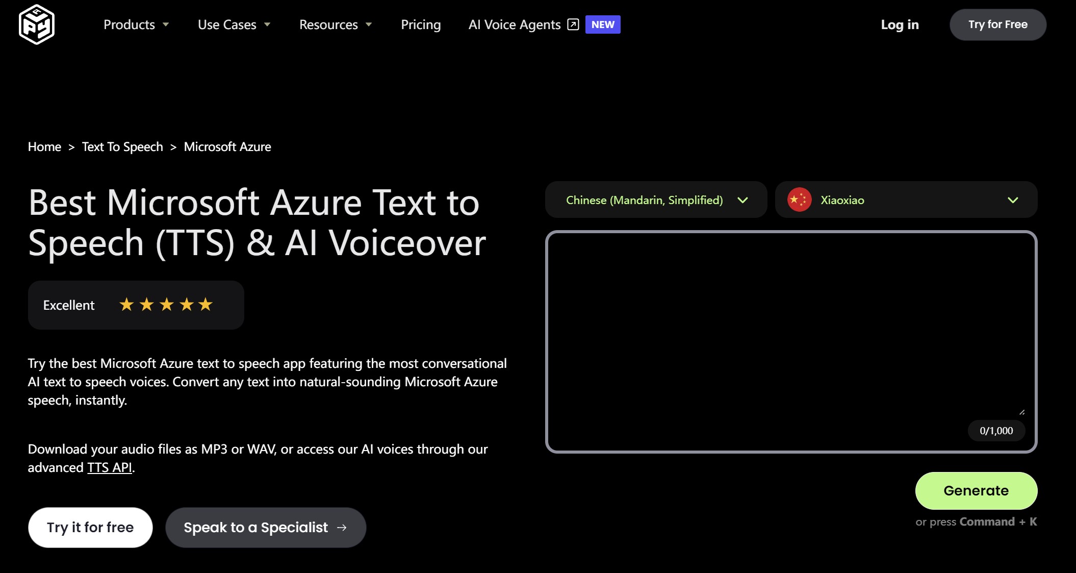
Task: Click inside the text to speech input area
Action: click(791, 342)
